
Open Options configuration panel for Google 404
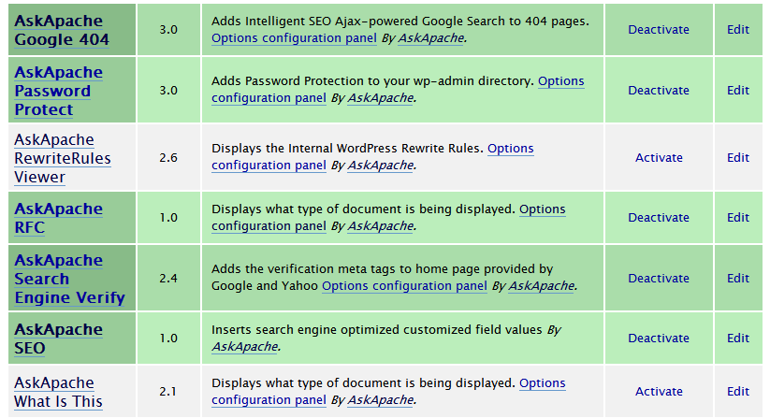[x=294, y=38]
